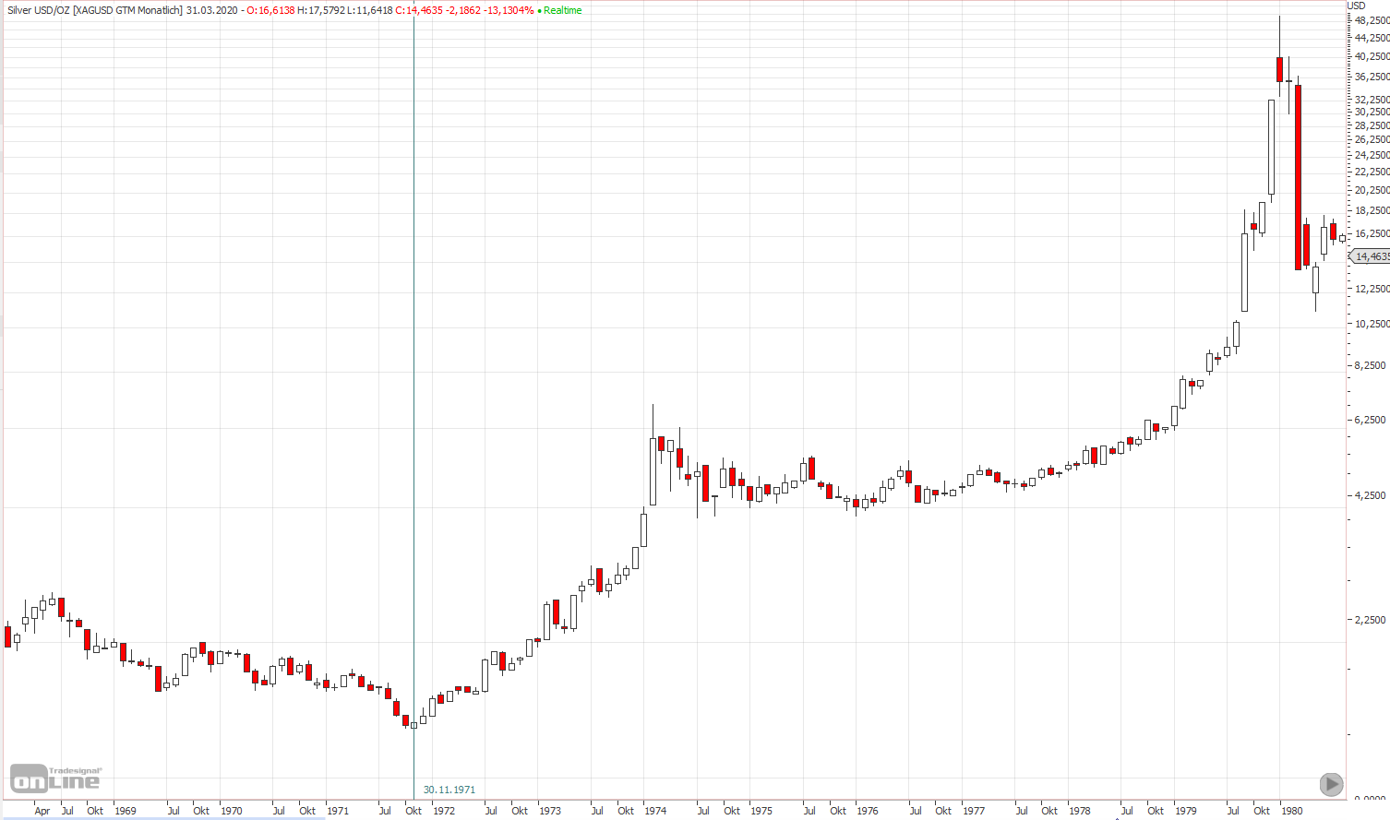Click the Apr label on the time axis
The height and width of the screenshot is (820, 1390).
pos(42,811)
